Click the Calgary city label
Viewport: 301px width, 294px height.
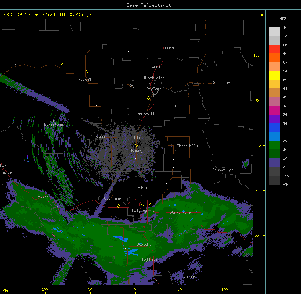[x=139, y=211]
